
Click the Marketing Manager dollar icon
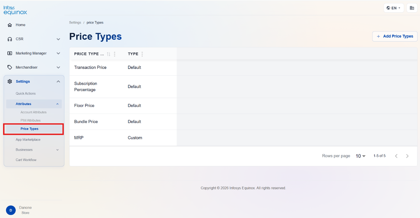click(x=10, y=53)
